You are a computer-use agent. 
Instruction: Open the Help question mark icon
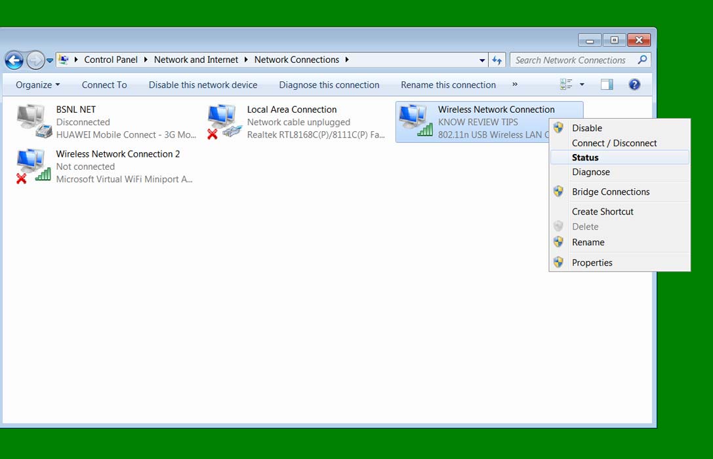click(634, 85)
